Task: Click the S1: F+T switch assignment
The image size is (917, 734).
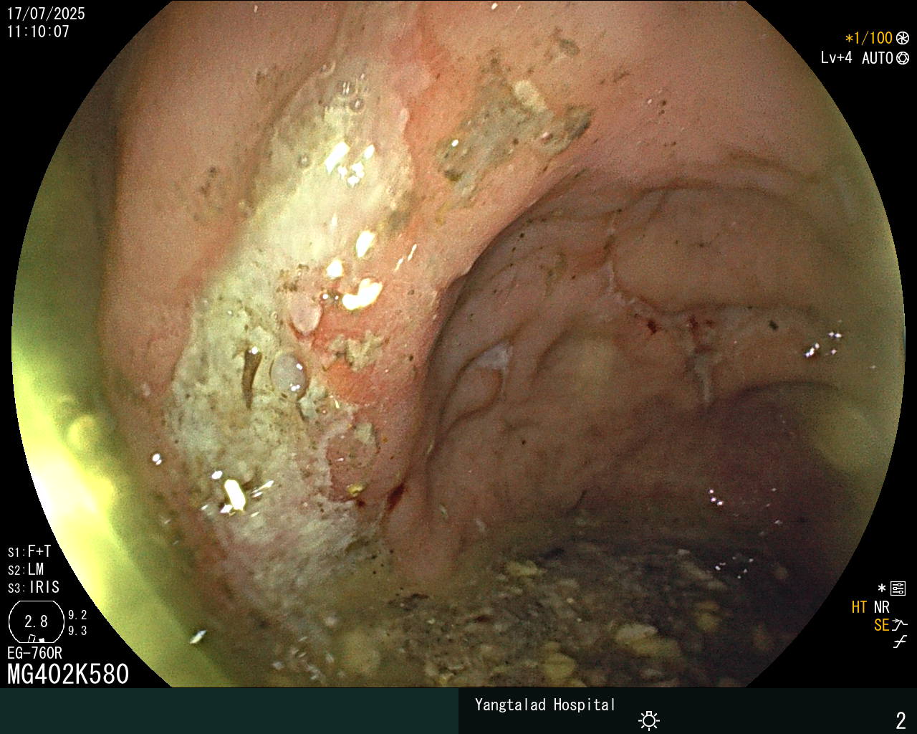Action: [x=29, y=552]
